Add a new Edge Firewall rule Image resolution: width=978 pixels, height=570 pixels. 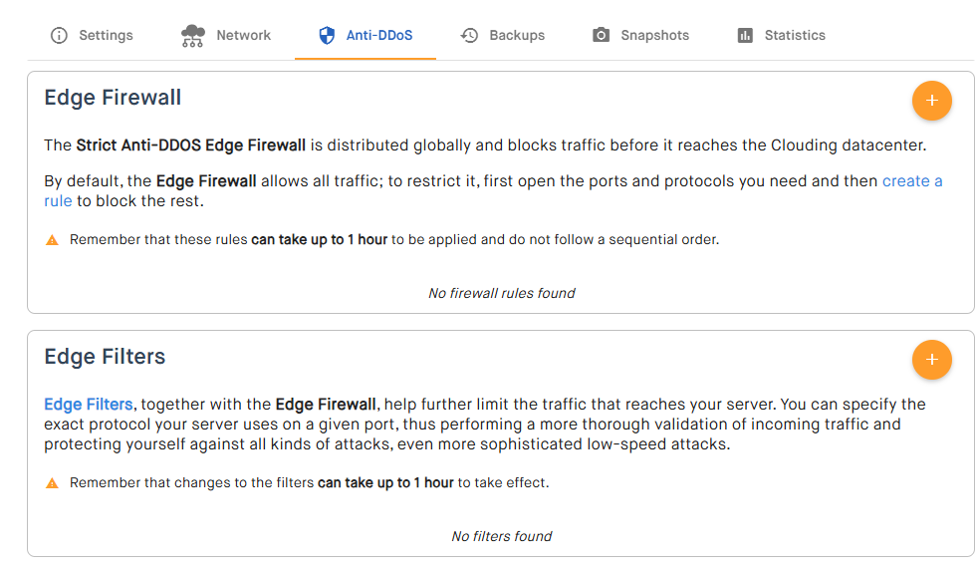(x=931, y=101)
